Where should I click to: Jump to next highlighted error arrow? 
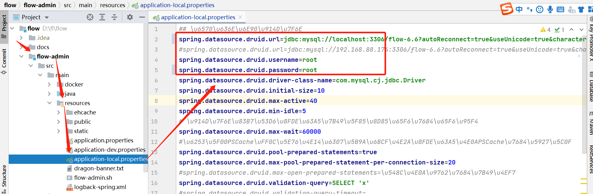tap(581, 30)
